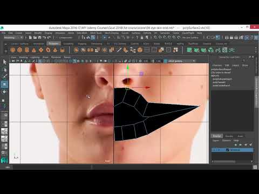The width and height of the screenshot is (259, 194).
Task: Click the Save Scene disk icon
Action: pyautogui.click(x=39, y=37)
